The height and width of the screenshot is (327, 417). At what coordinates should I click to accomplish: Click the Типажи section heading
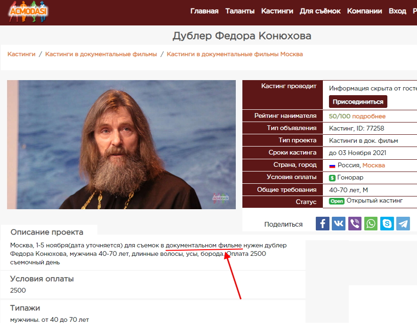pyautogui.click(x=25, y=308)
